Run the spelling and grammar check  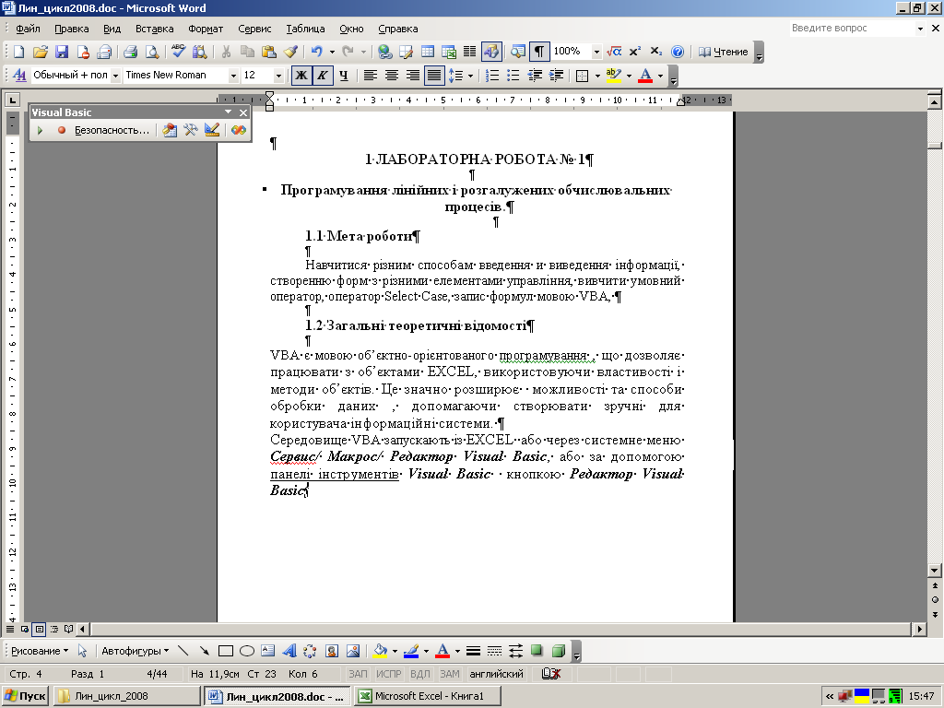pos(178,53)
